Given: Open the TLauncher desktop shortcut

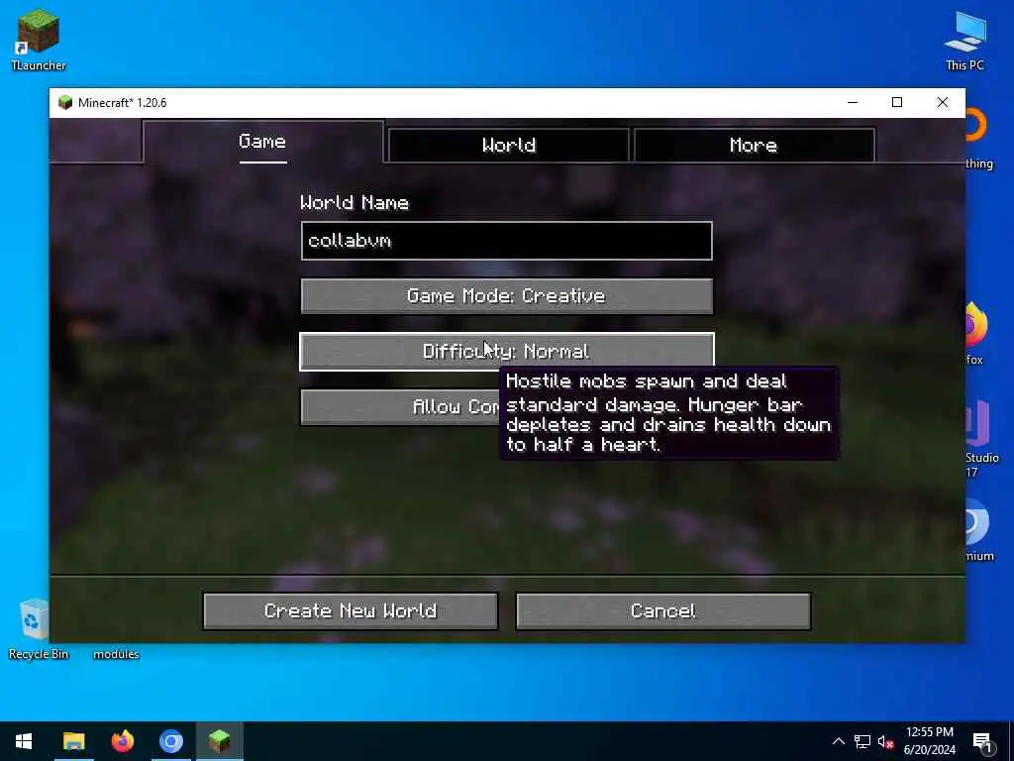Looking at the screenshot, I should pos(39,40).
